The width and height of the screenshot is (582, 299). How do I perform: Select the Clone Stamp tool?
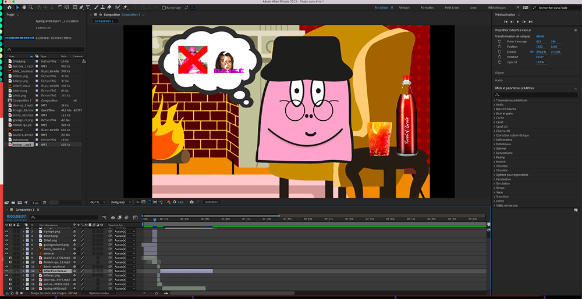click(x=102, y=8)
